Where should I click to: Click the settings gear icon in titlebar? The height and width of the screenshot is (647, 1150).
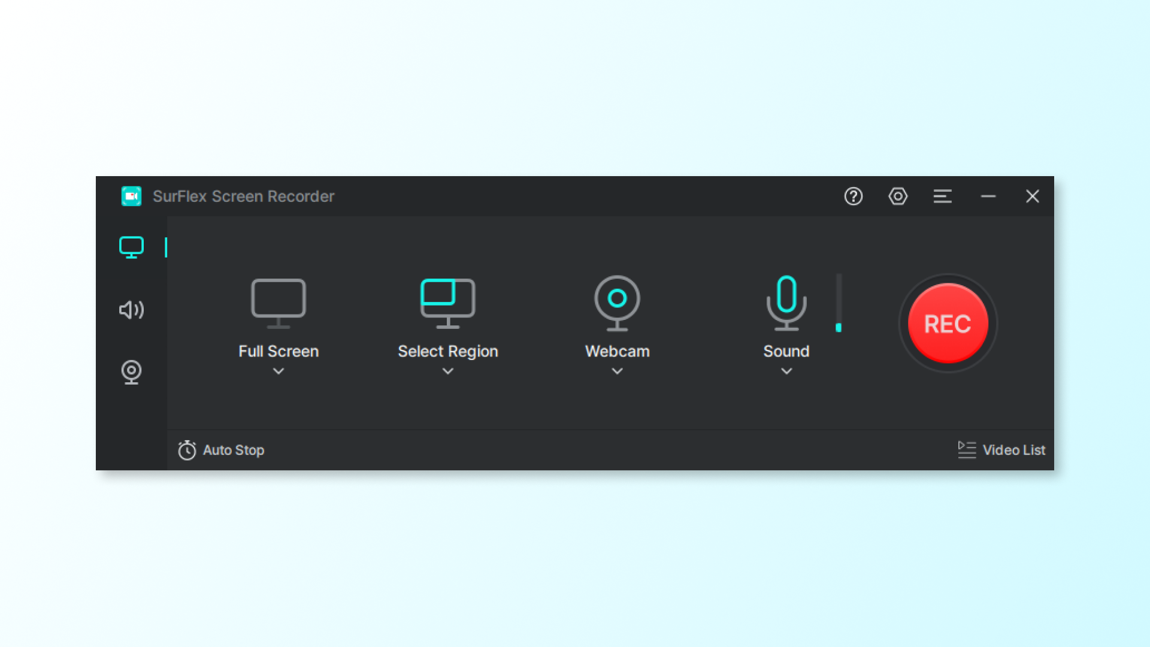898,196
